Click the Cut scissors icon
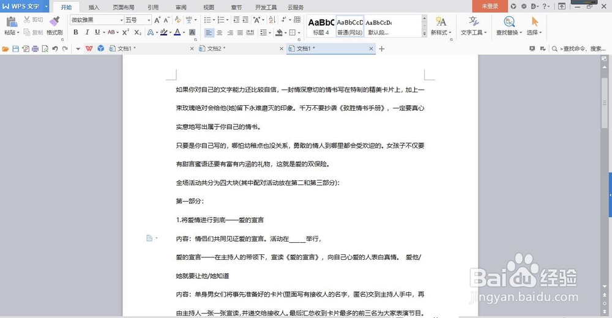Viewport: 612px width, 318px height. pyautogui.click(x=27, y=20)
